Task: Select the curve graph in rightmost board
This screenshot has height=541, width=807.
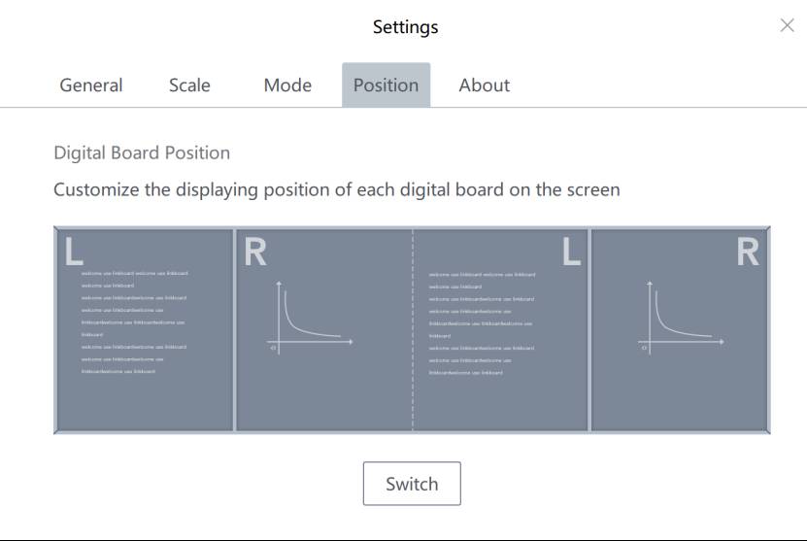Action: coord(681,318)
